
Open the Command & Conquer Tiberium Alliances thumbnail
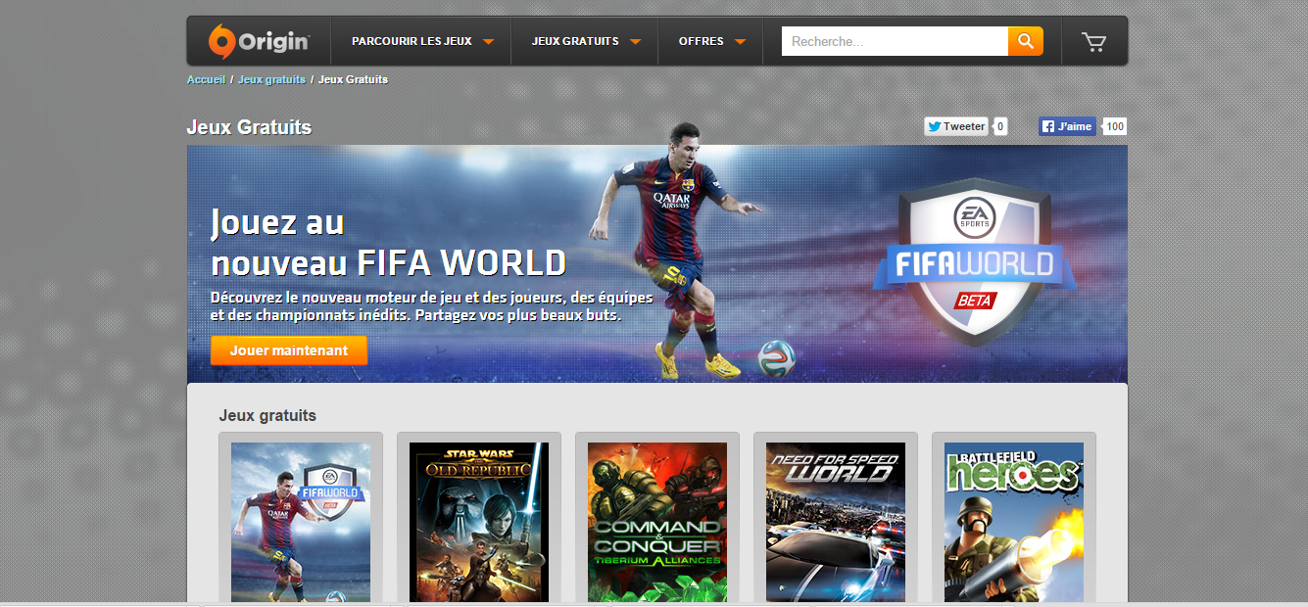click(657, 522)
